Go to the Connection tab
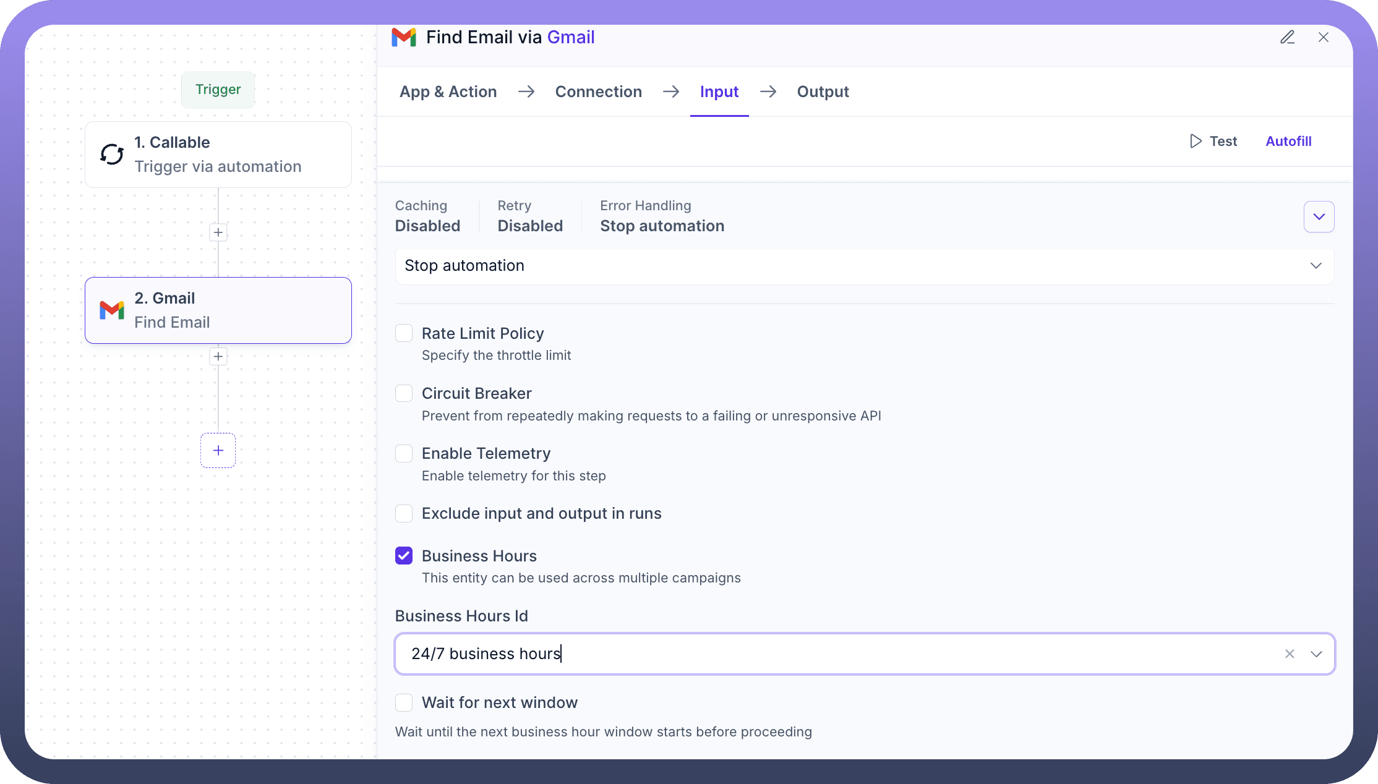 [x=598, y=92]
